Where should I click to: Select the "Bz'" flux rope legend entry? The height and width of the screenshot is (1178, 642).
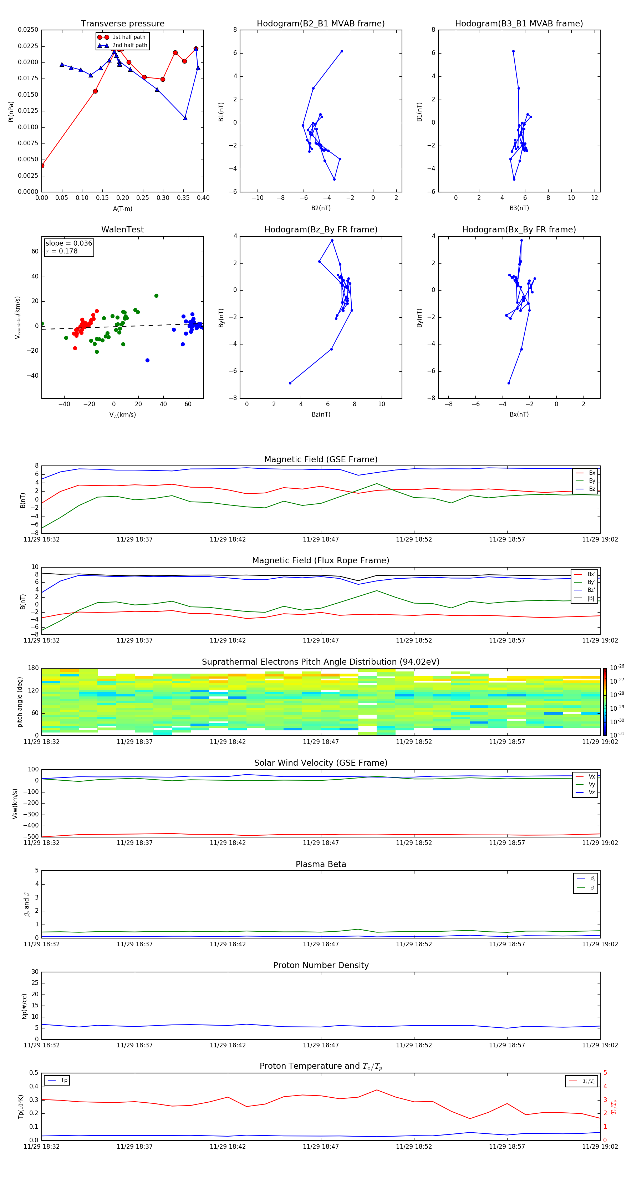[585, 590]
